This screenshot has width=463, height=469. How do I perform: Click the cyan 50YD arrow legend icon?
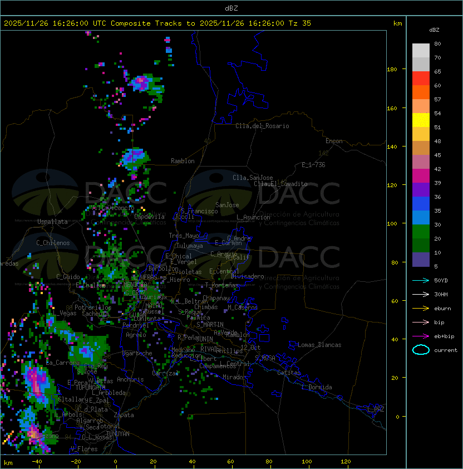[421, 280]
